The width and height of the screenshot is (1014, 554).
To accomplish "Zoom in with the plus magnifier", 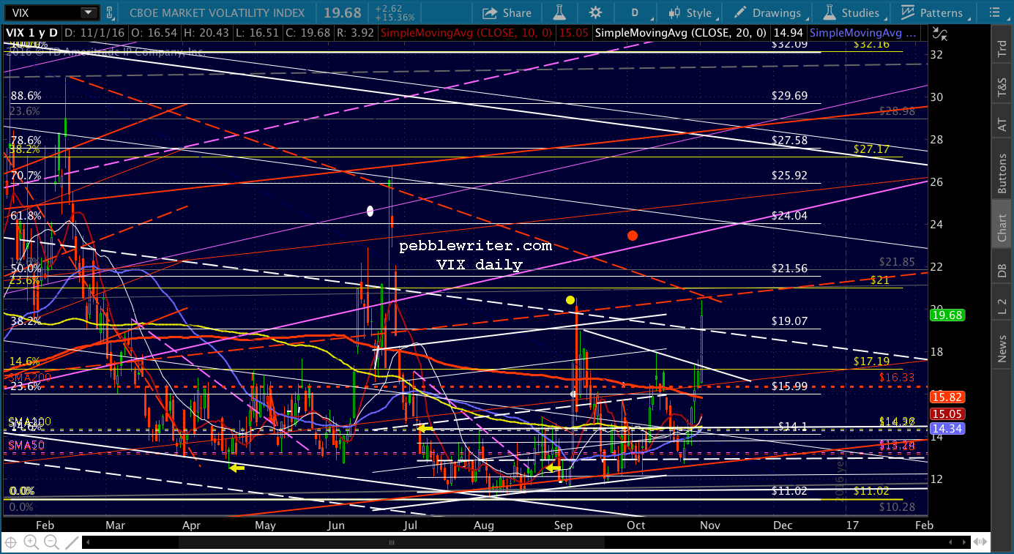I will coord(31,542).
